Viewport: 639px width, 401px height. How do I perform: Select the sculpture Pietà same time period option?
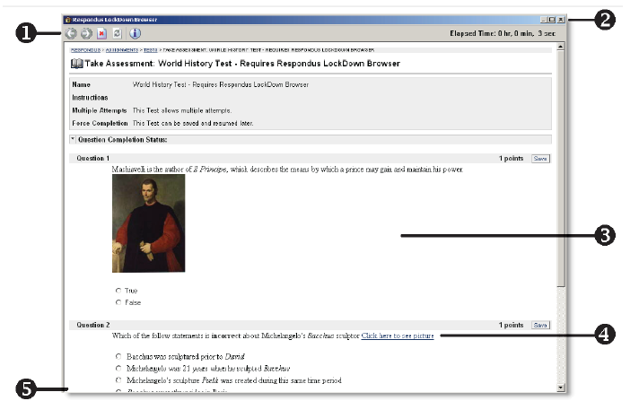118,380
